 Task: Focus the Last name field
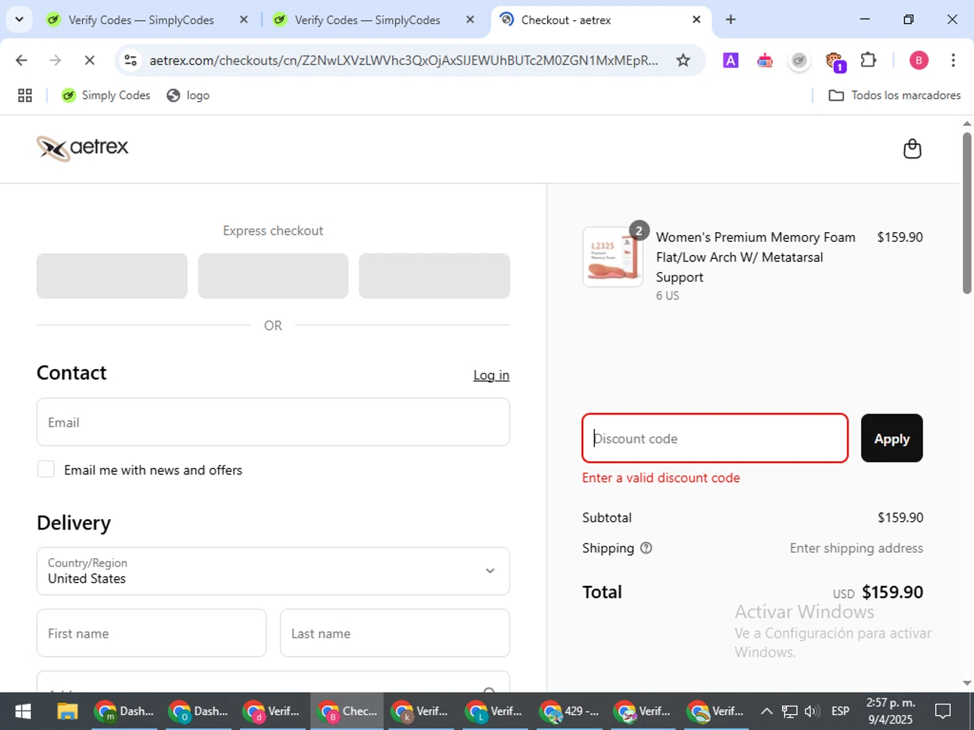[x=395, y=633]
